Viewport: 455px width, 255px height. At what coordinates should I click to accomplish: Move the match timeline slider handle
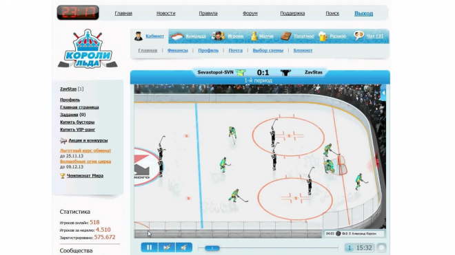click(212, 248)
